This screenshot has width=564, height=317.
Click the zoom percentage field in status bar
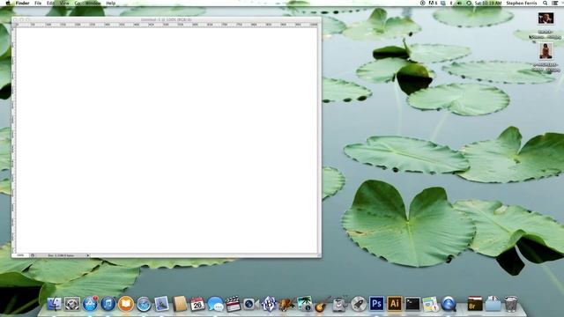tap(20, 255)
